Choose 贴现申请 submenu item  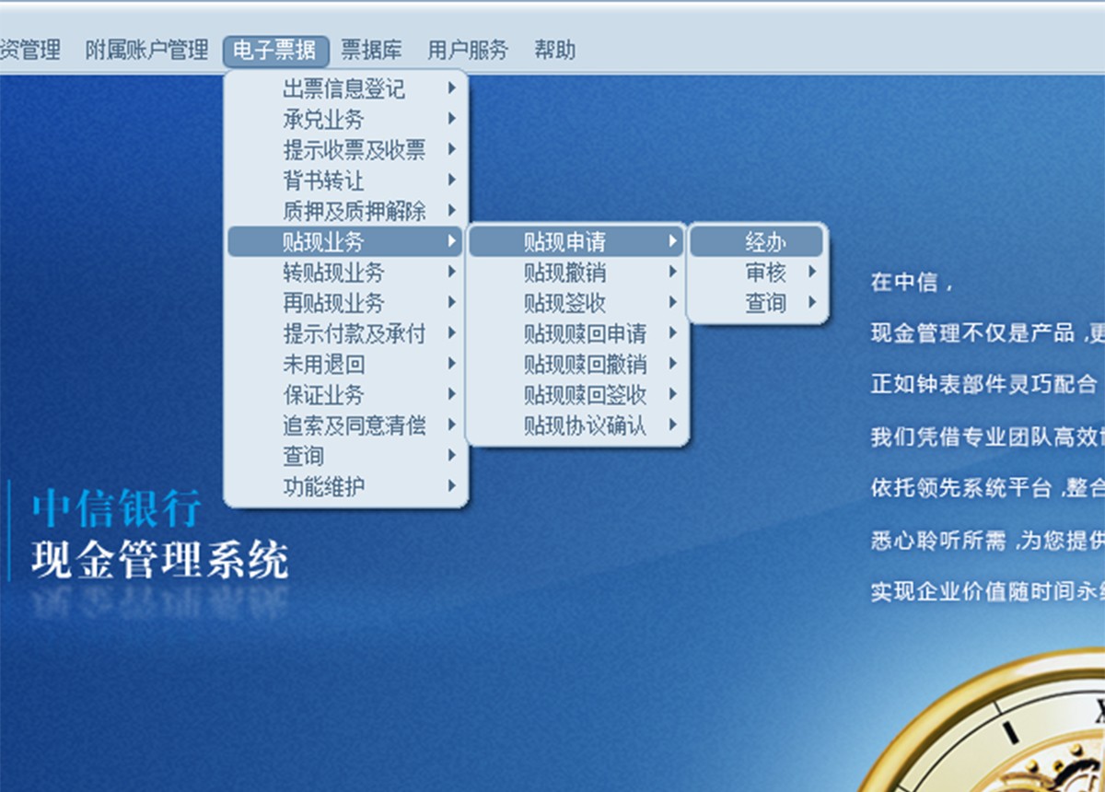tap(576, 242)
